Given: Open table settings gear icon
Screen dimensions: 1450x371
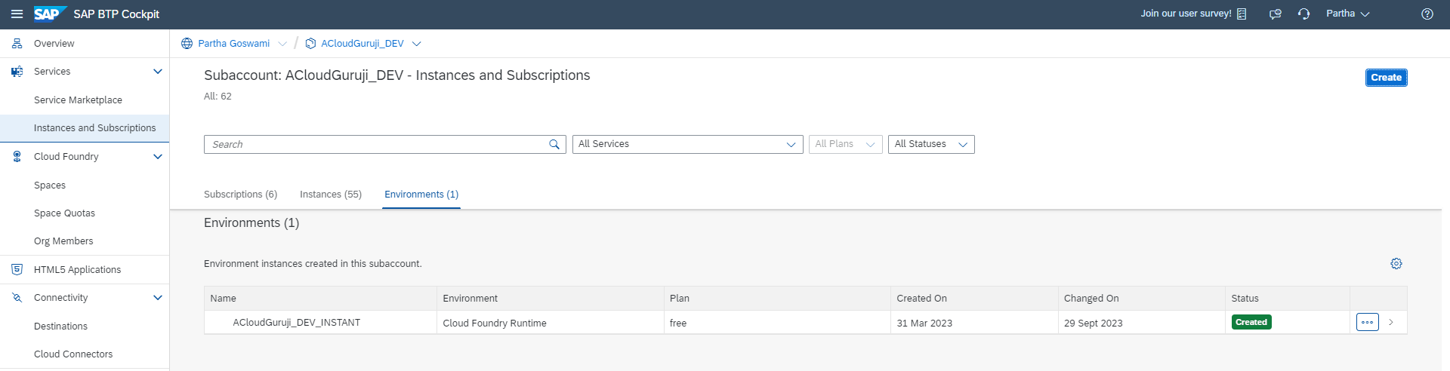Looking at the screenshot, I should coord(1396,264).
